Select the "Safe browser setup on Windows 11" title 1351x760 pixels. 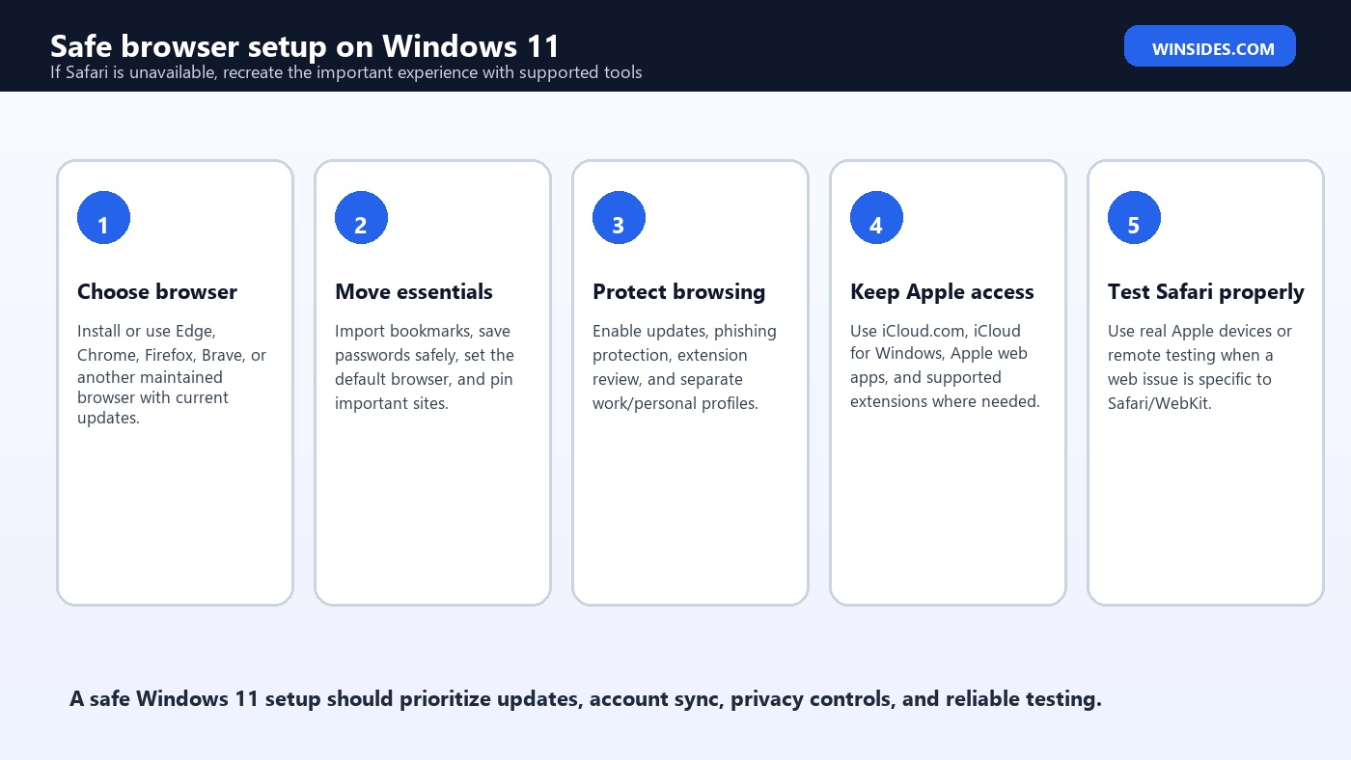[305, 45]
